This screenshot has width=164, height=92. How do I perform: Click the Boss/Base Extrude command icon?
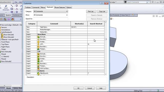38,37
